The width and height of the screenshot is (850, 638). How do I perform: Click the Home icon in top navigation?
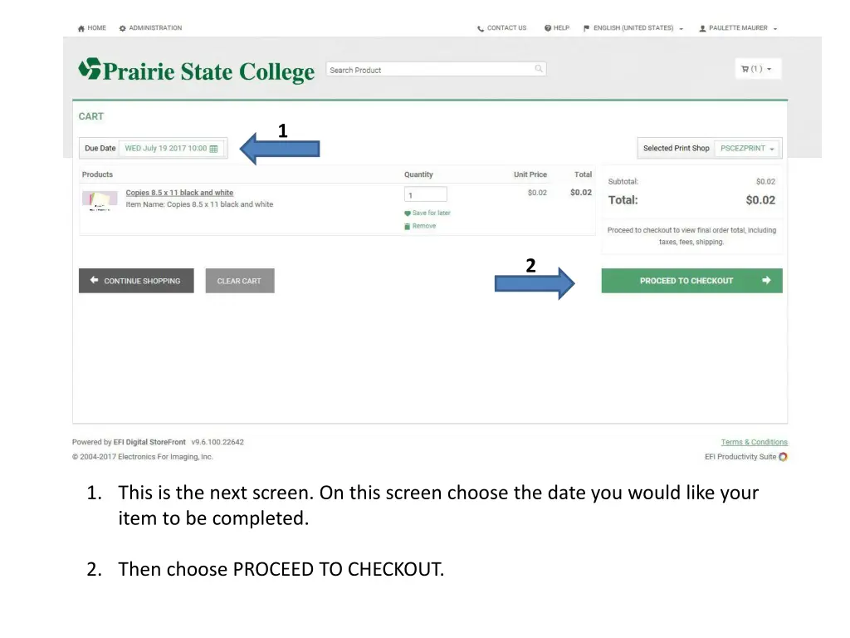coord(81,28)
